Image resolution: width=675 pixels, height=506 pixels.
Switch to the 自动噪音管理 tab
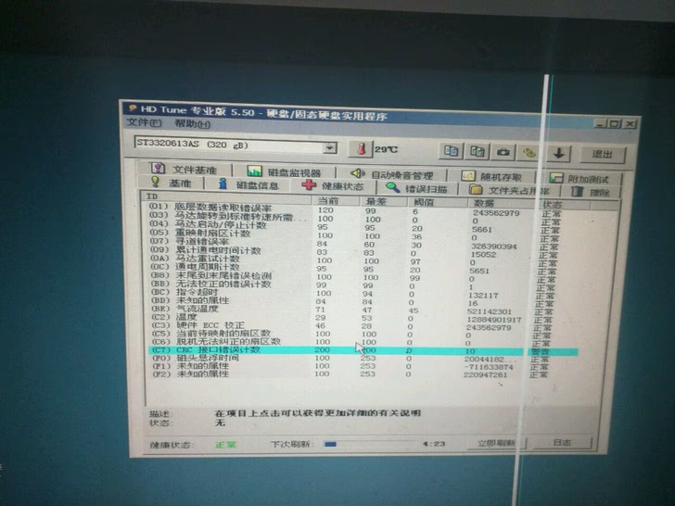391,174
